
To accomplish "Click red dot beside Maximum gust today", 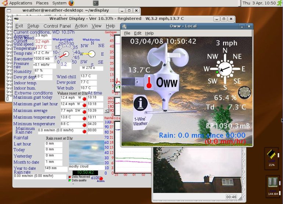I will [x=84, y=99].
